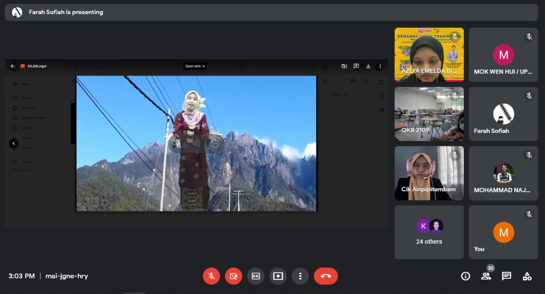This screenshot has height=294, width=545.
Task: Toggle closed captions (CC) button
Action: tap(256, 276)
